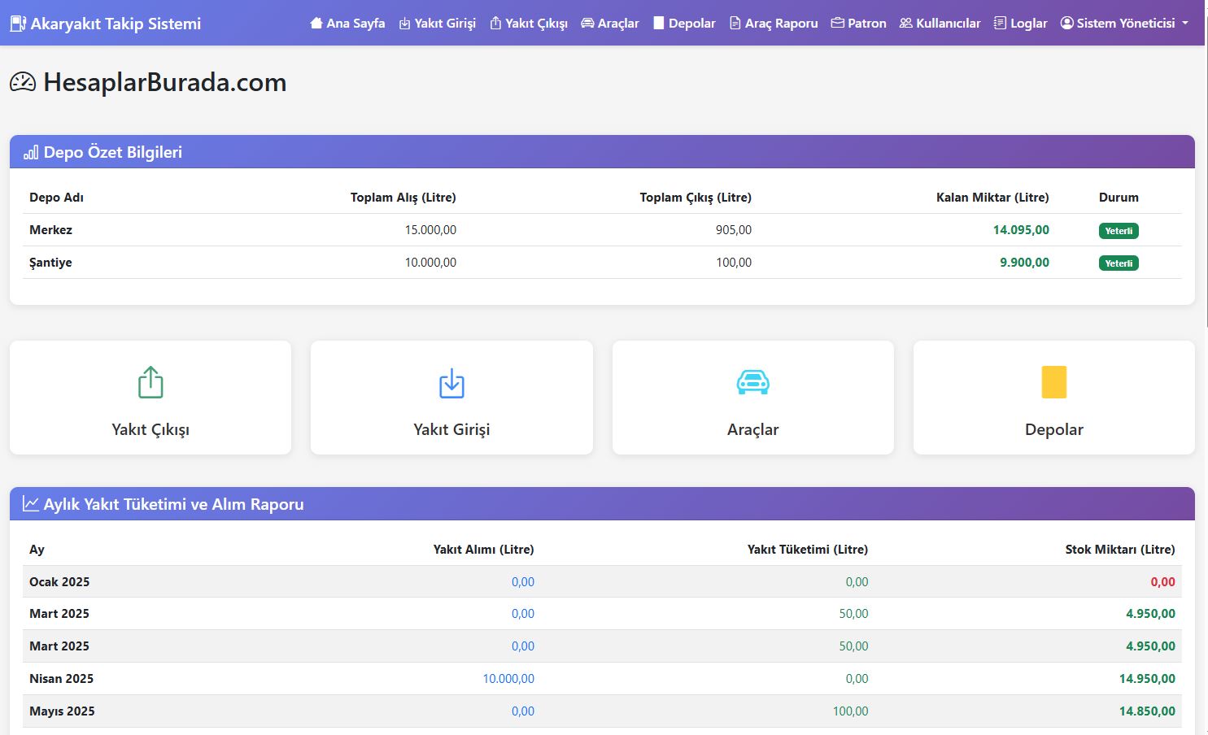Click the blue Yakıt Girişi download icon

451,382
